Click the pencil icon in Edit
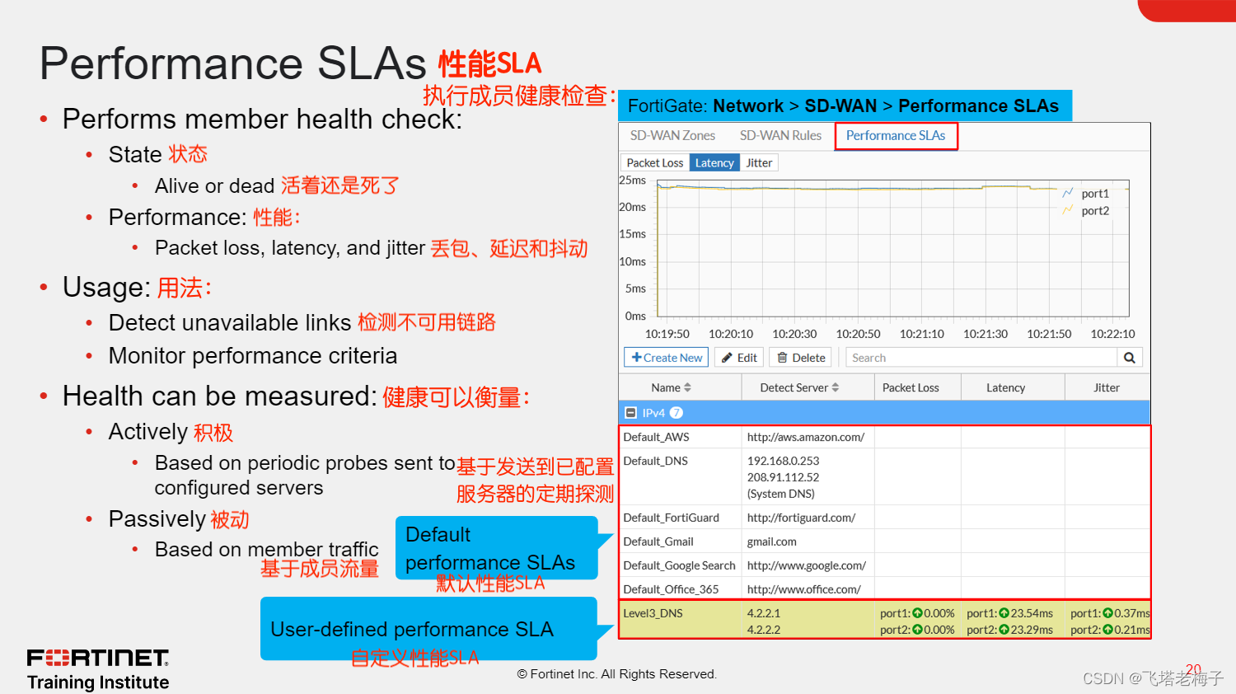The height and width of the screenshot is (694, 1236). click(x=727, y=358)
